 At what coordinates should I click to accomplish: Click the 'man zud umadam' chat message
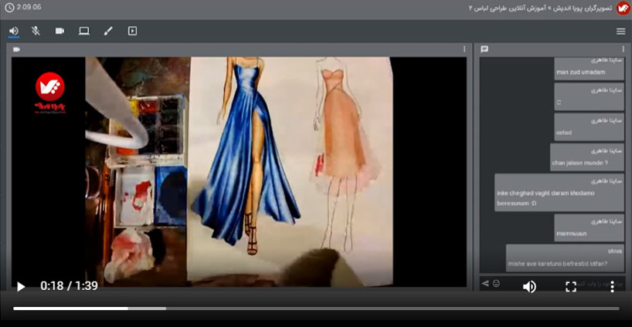coord(589,69)
